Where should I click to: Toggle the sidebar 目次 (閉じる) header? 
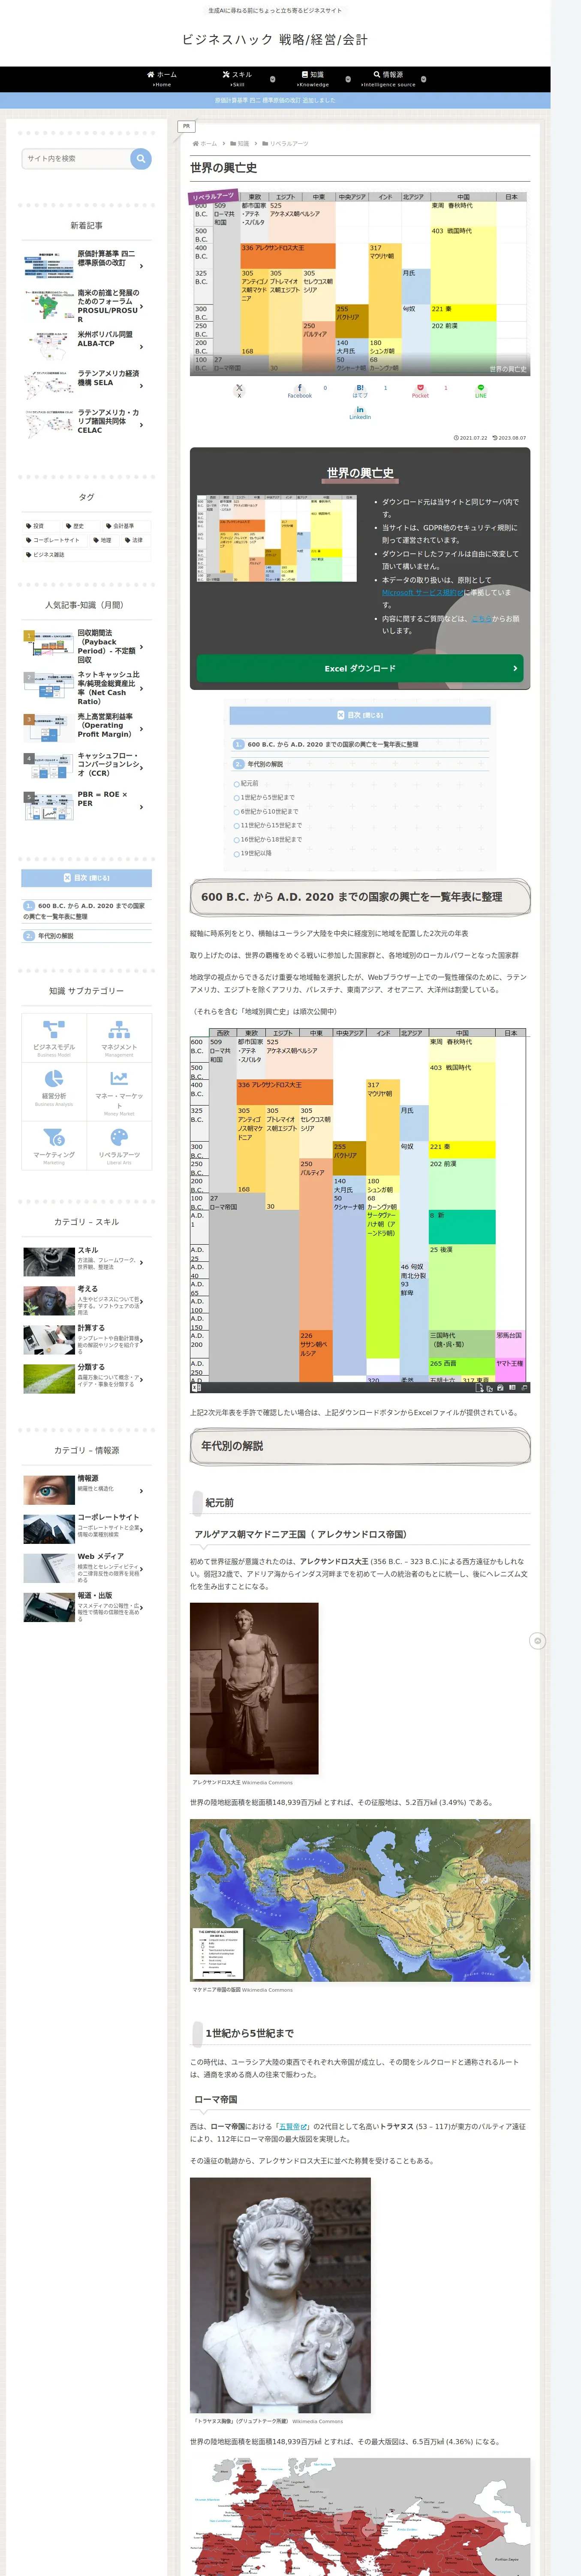[x=87, y=878]
